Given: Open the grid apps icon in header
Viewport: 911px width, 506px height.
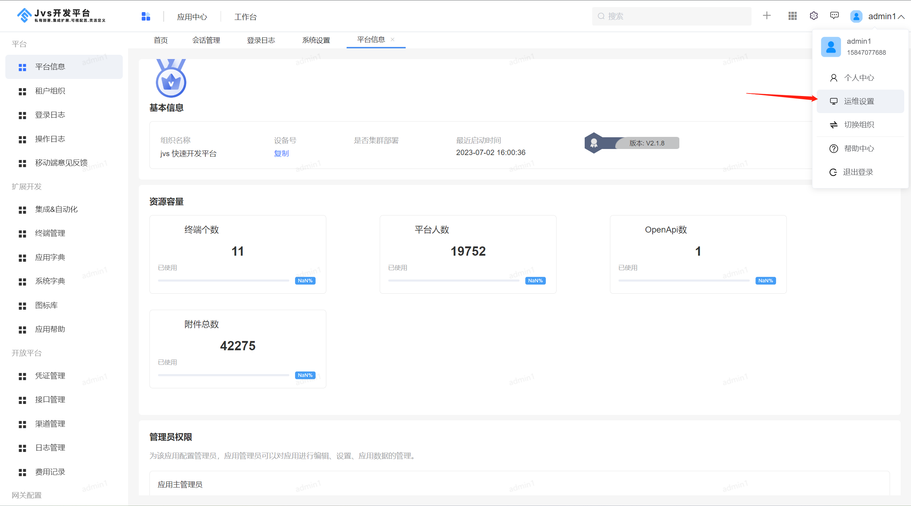Looking at the screenshot, I should 792,16.
